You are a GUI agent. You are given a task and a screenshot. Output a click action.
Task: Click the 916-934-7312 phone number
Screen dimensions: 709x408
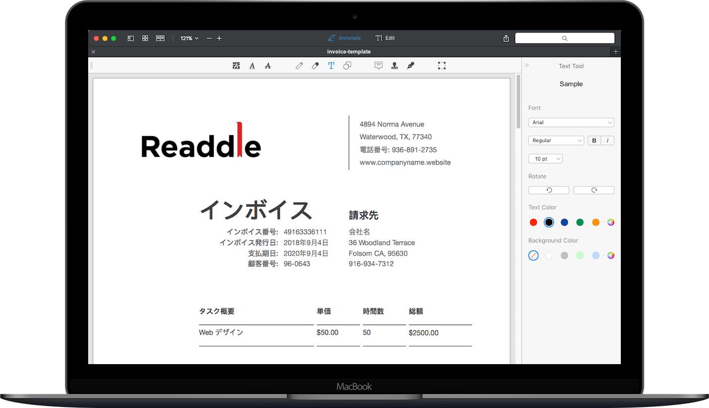(371, 264)
